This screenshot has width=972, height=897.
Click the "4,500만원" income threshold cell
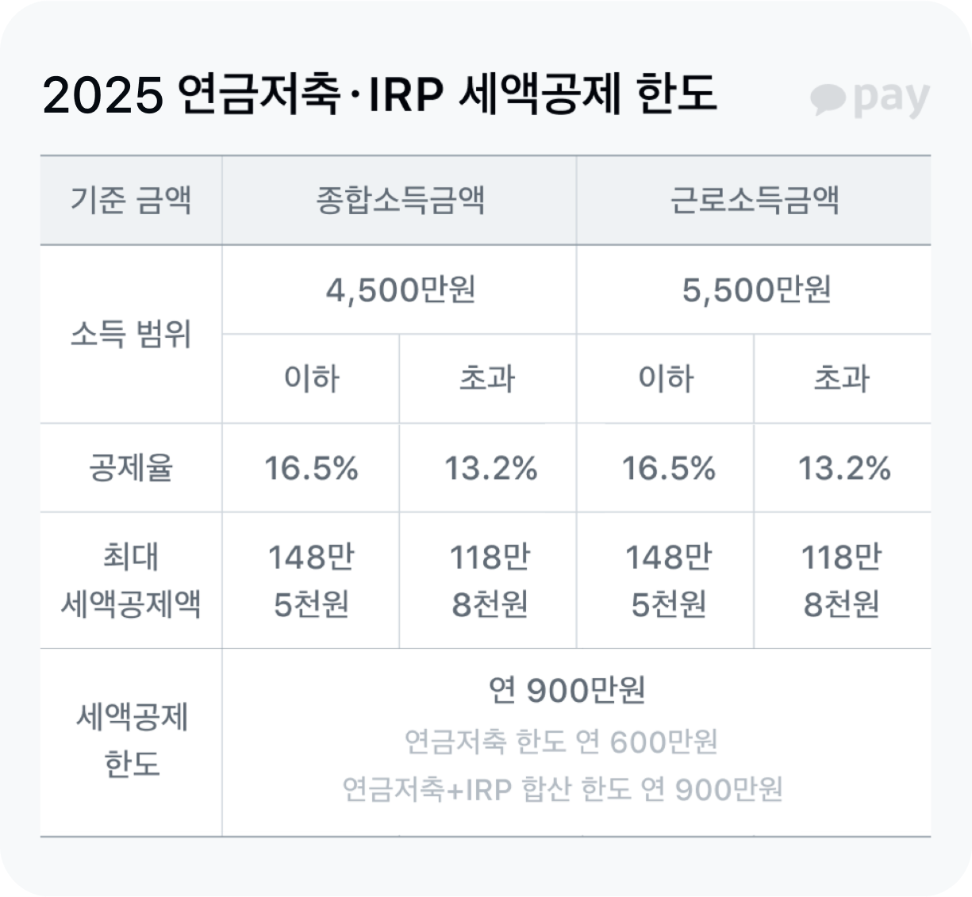400,289
